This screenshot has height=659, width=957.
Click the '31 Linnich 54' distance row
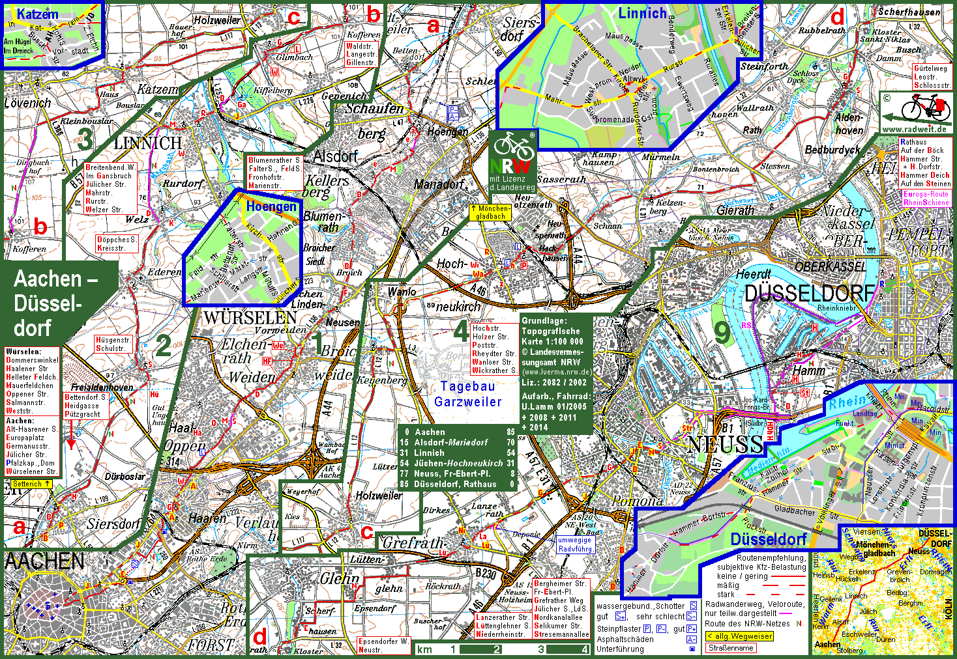pyautogui.click(x=458, y=453)
